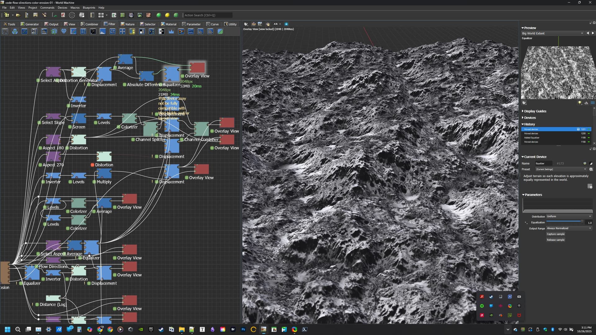Toggle the 3D terrain preview mode icon

(586, 103)
